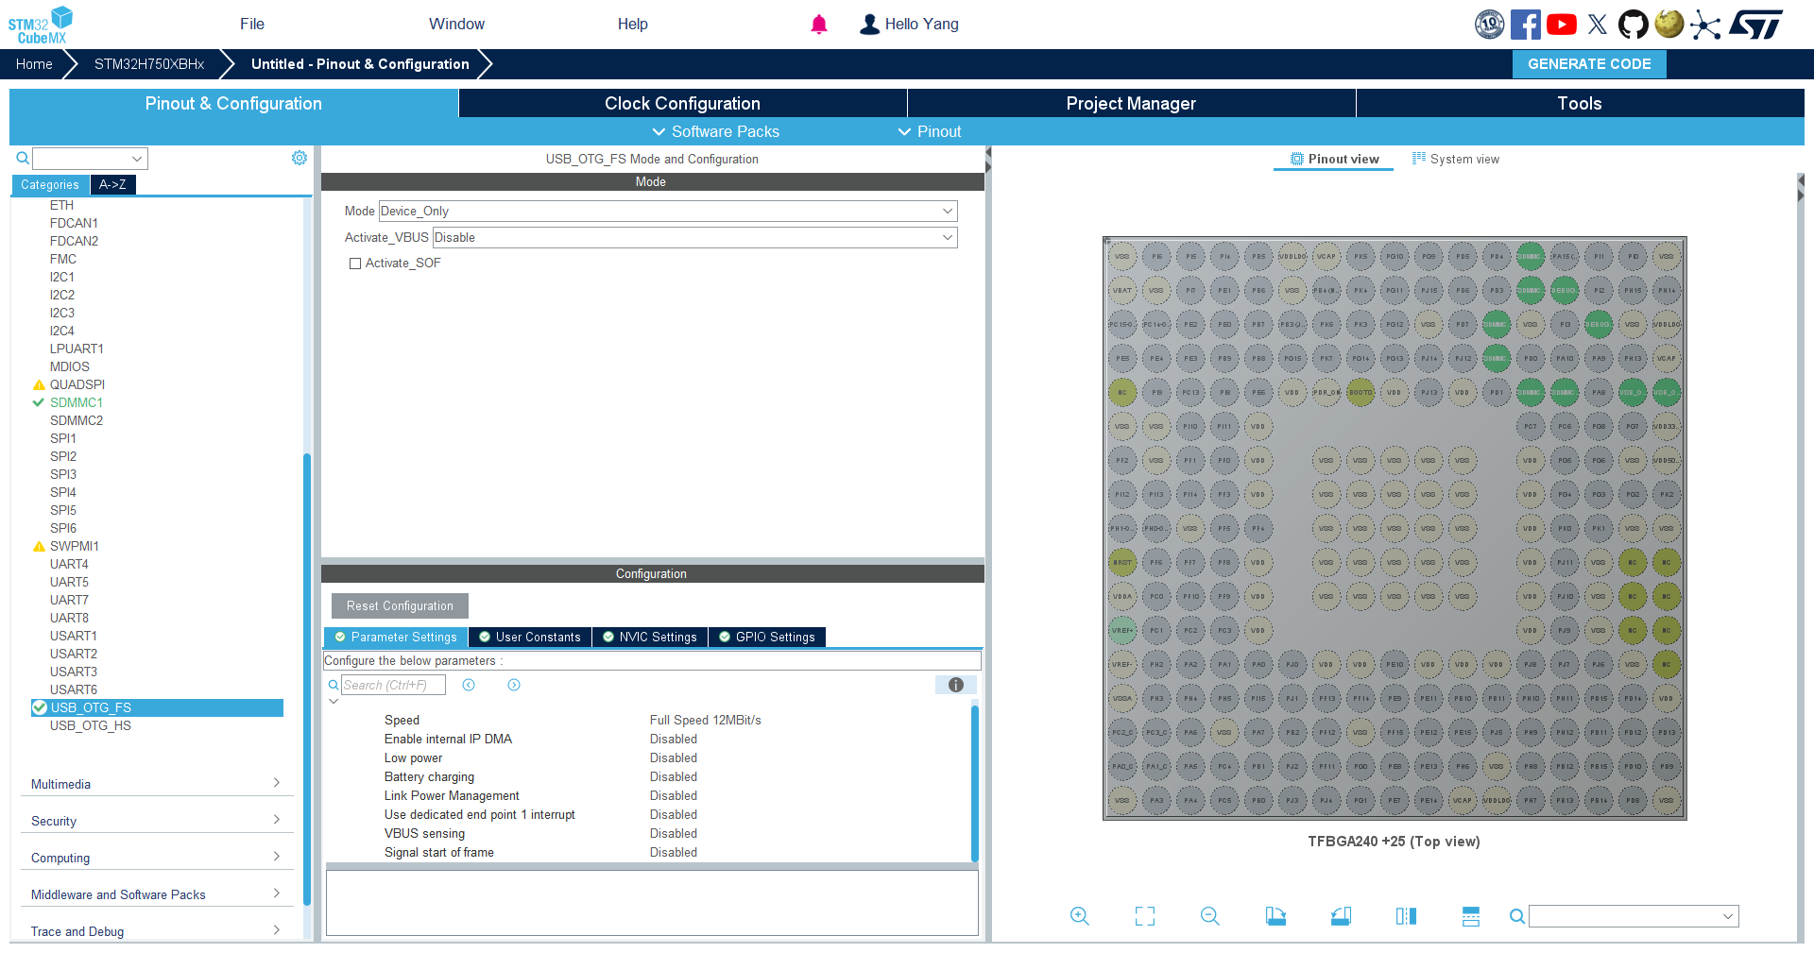Screen dimensions: 1814x953
Task: Select SDMMC1 in peripheral list
Action: tap(77, 402)
